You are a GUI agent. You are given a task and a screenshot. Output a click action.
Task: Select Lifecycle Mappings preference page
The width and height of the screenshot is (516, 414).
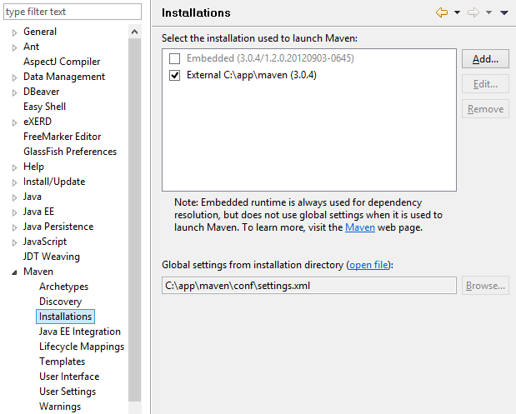tap(82, 347)
